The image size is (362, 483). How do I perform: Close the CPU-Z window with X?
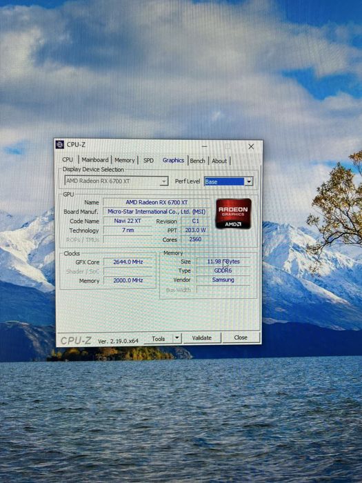(251, 146)
